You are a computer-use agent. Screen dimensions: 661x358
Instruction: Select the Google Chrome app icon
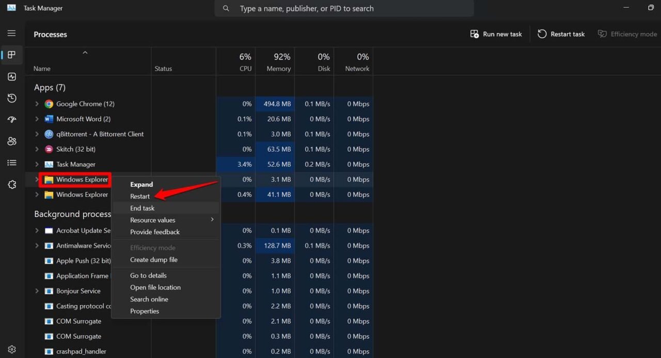(x=49, y=104)
